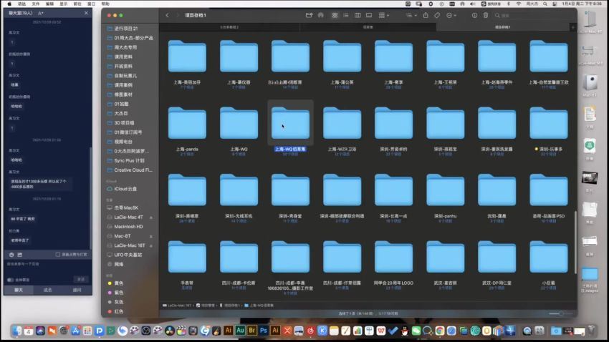
Task: Open the 窗口 menu
Action: pos(91,4)
